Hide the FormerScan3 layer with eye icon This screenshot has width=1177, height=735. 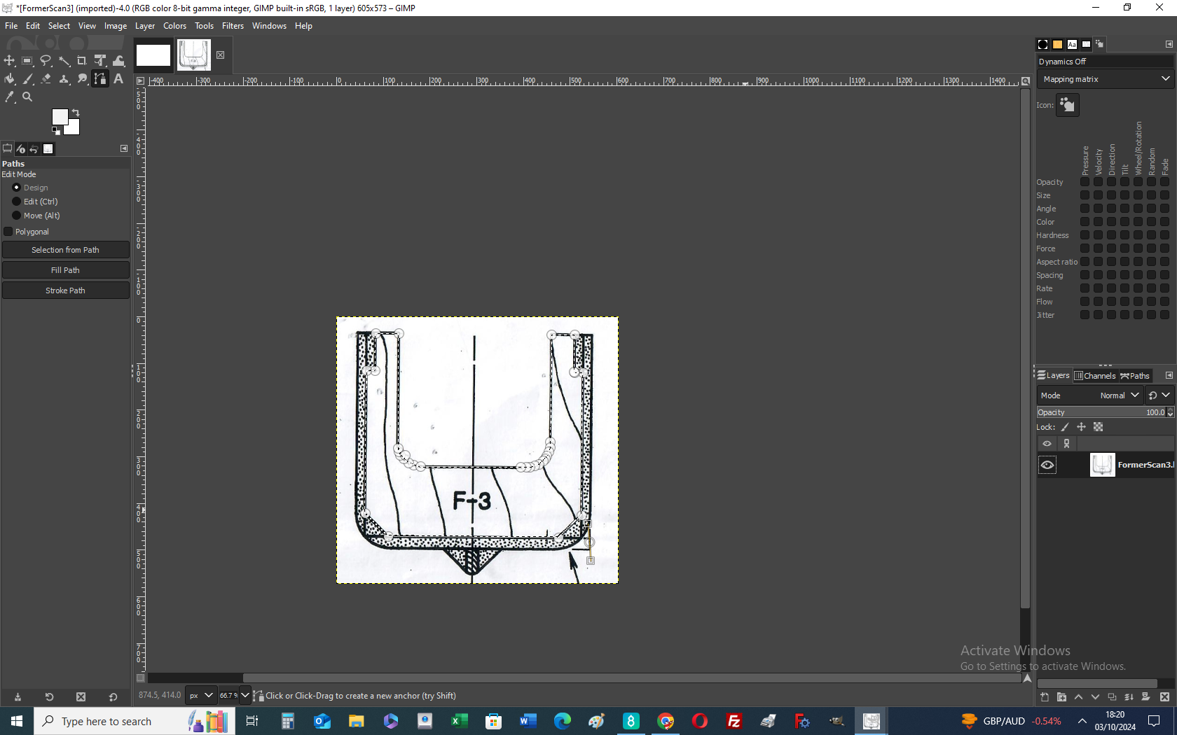tap(1047, 465)
